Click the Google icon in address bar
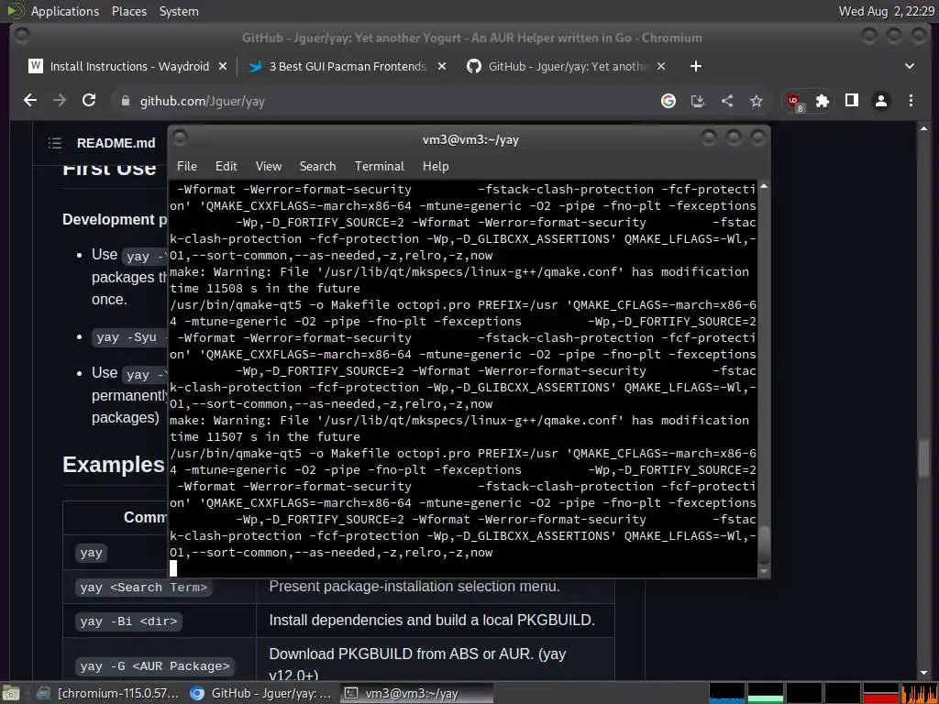Image resolution: width=939 pixels, height=704 pixels. (668, 101)
